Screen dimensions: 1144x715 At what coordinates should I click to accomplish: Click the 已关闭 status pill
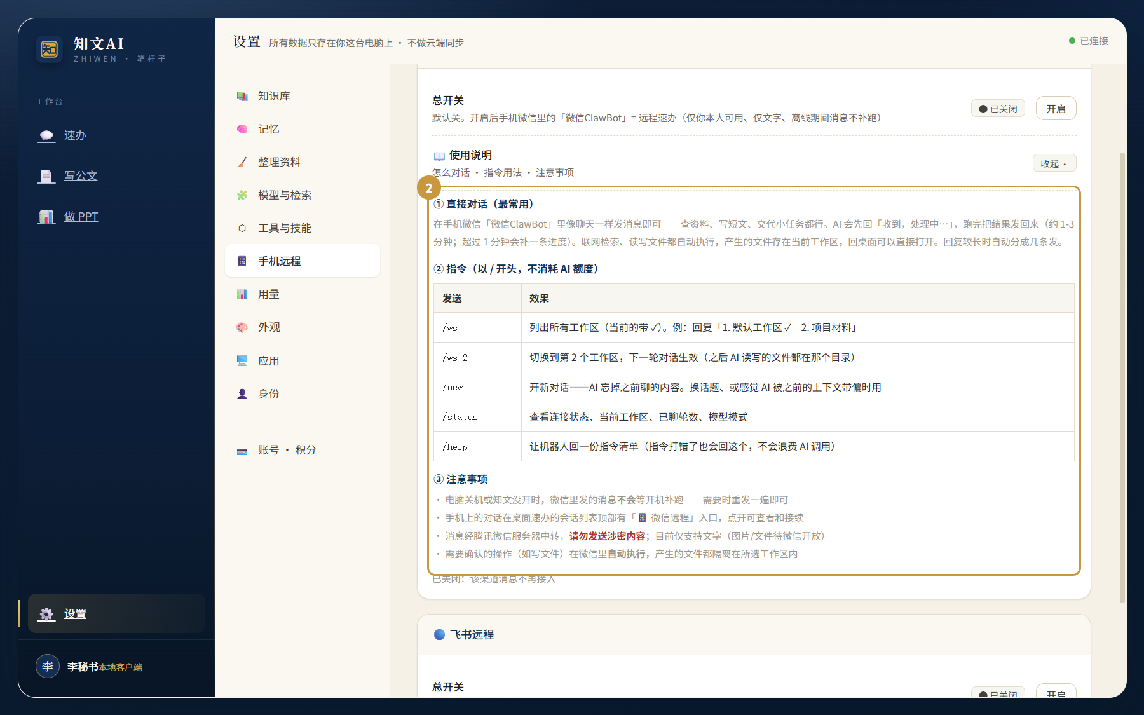pyautogui.click(x=998, y=109)
